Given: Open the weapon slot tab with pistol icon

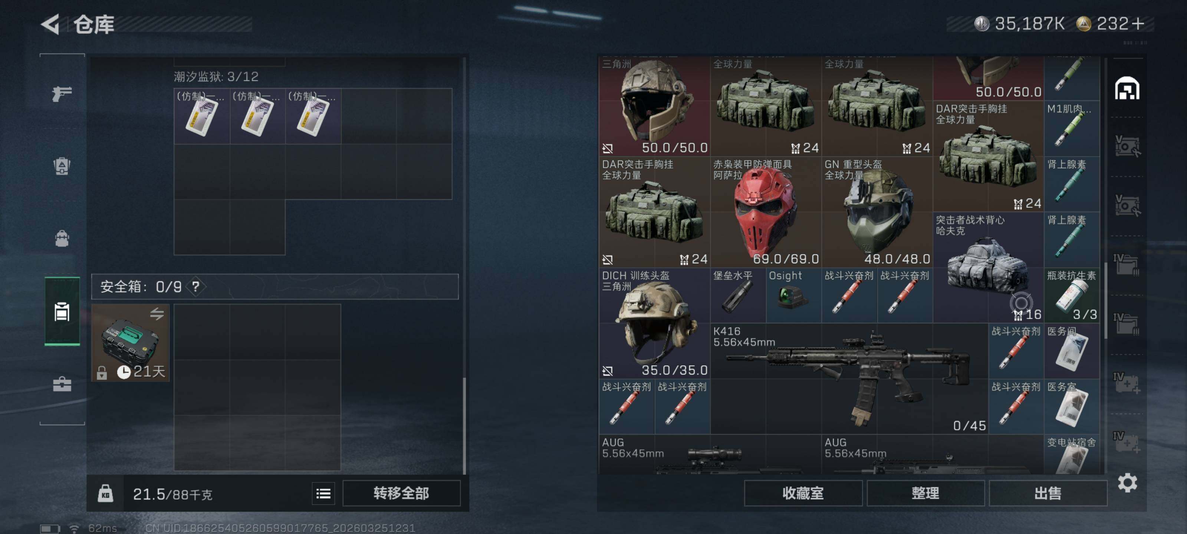Looking at the screenshot, I should (x=62, y=93).
